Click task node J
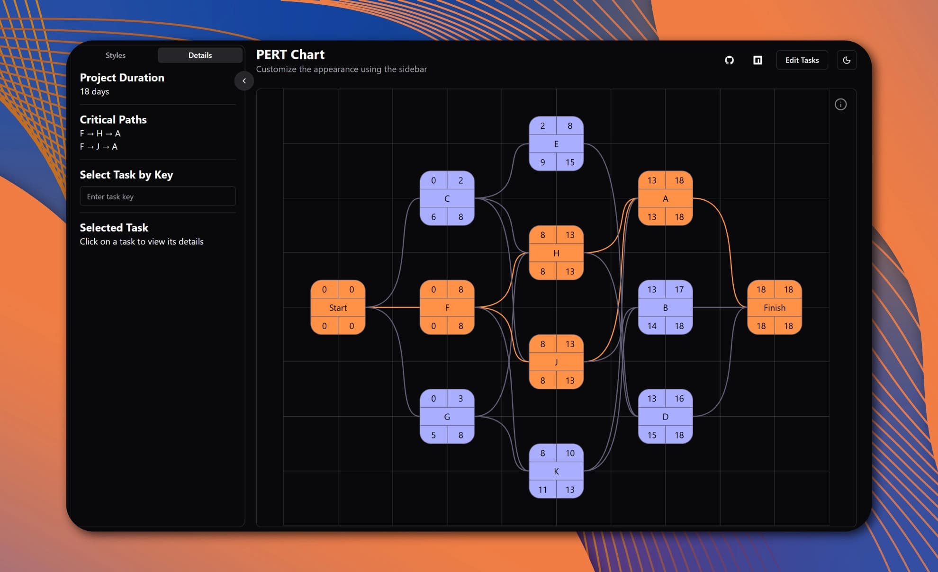Image resolution: width=938 pixels, height=572 pixels. tap(556, 362)
